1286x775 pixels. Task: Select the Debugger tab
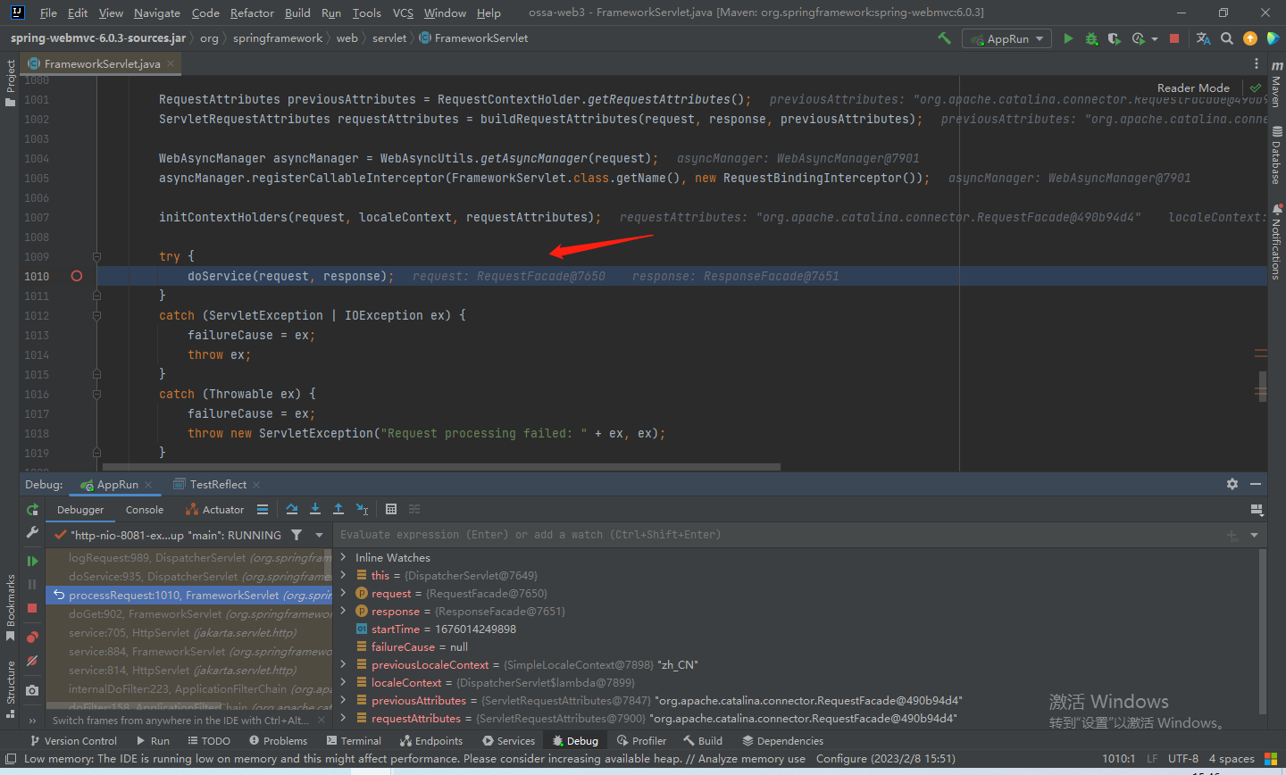click(x=80, y=510)
